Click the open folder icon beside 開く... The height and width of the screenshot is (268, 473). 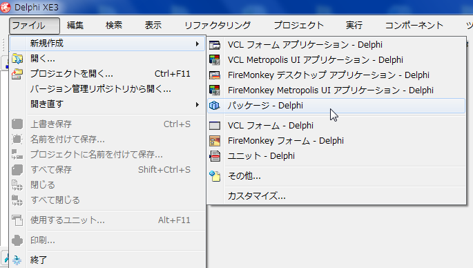(x=17, y=59)
